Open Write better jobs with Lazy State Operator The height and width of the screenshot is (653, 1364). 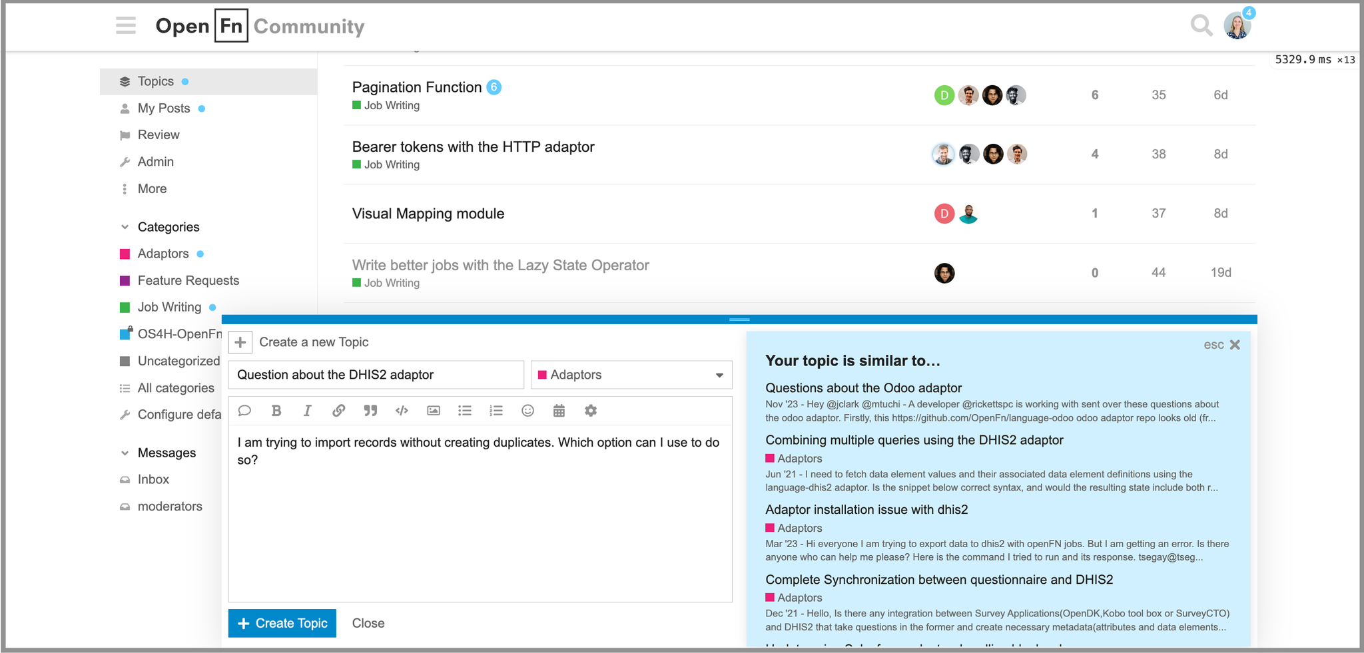[x=501, y=265]
